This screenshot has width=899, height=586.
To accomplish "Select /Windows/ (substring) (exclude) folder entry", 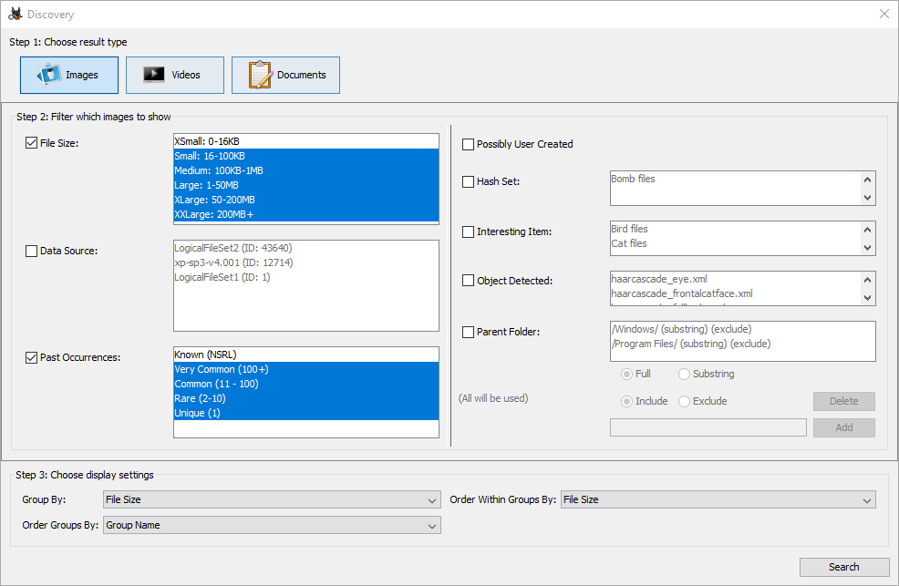I will 742,329.
